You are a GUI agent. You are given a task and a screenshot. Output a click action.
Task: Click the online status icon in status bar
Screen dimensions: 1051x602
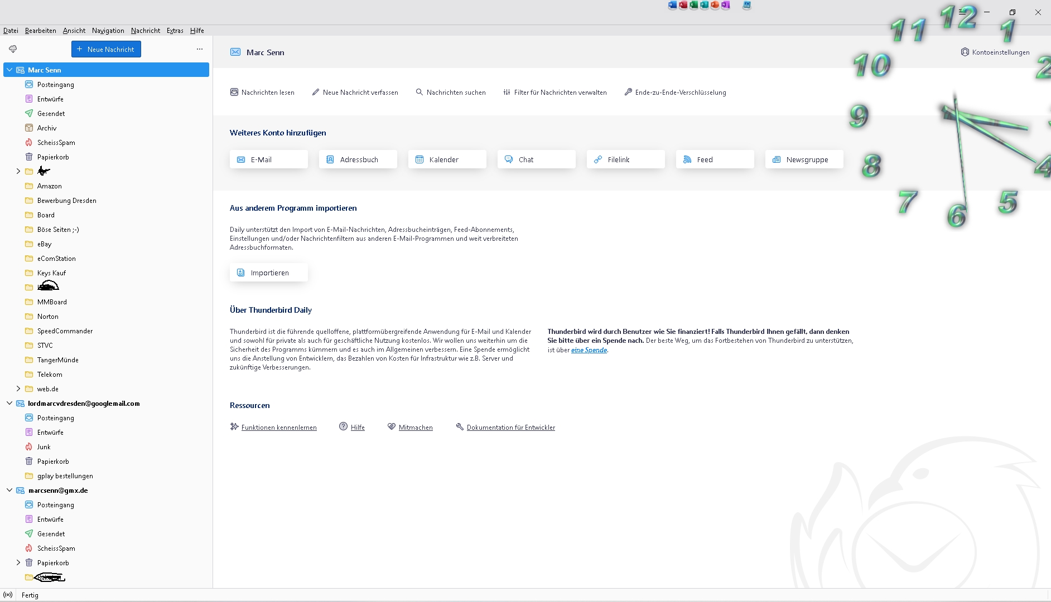8,595
